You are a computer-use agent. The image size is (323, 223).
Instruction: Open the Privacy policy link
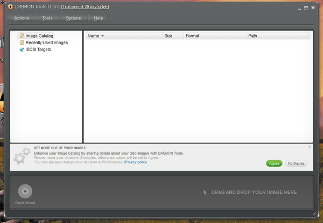click(x=135, y=162)
